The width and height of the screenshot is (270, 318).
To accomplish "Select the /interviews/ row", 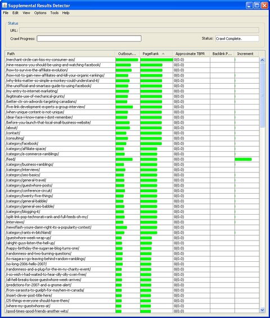I will pos(132,222).
